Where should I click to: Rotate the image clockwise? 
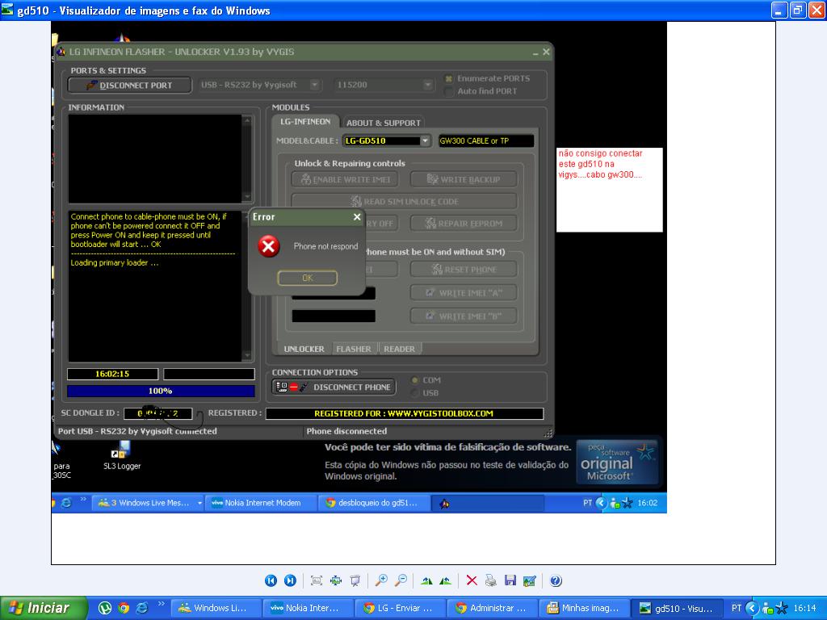[426, 580]
